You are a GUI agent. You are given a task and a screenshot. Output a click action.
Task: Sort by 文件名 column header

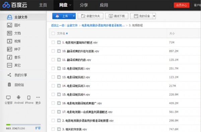coord(62,34)
